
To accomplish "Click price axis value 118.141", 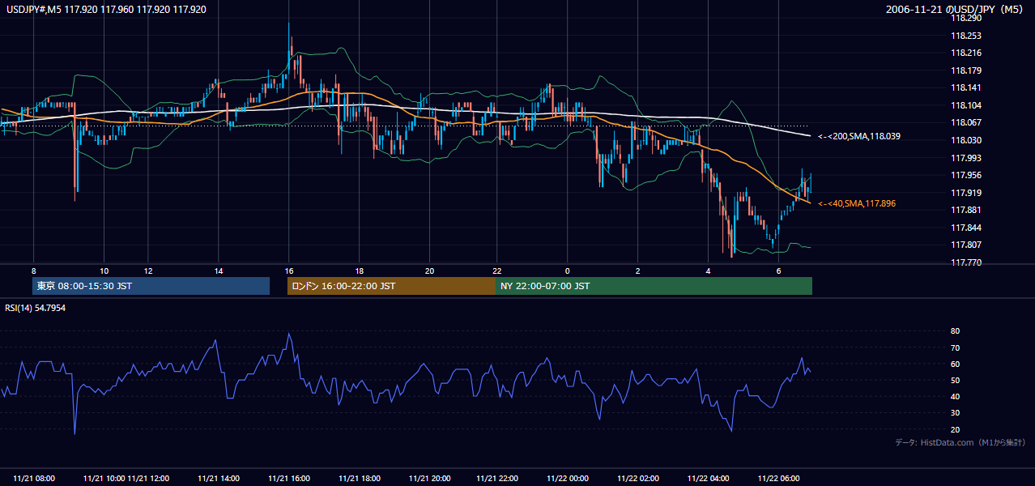I will (965, 88).
